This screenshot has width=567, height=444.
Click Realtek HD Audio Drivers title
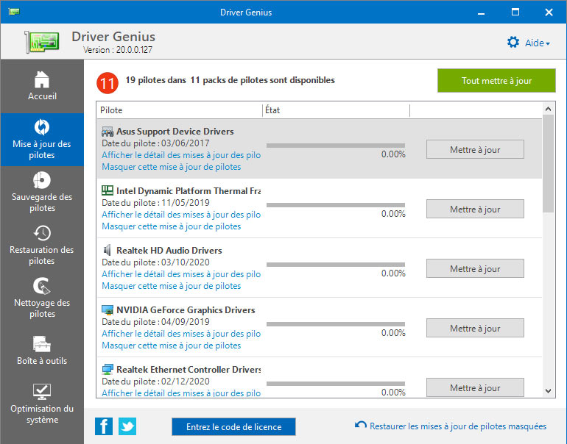(x=169, y=250)
